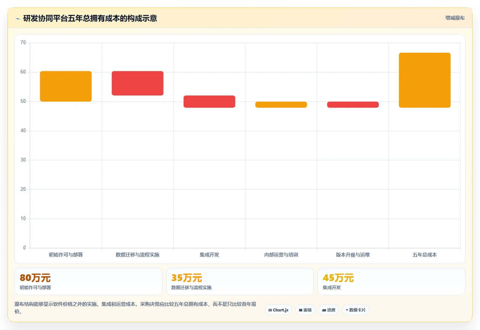This screenshot has width=480, height=330.
Task: Click the y-axis value 20
Action: point(23,189)
